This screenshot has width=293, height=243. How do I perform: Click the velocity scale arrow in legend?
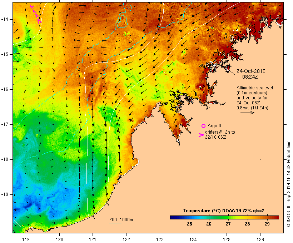[247, 113]
